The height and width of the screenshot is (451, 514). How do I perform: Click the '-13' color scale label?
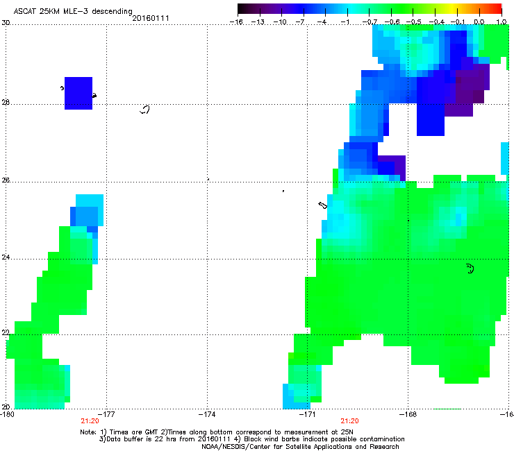(258, 22)
